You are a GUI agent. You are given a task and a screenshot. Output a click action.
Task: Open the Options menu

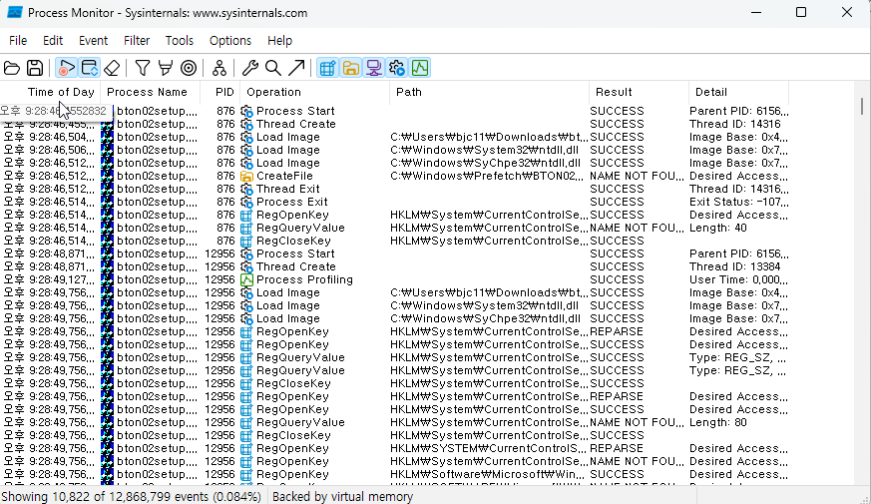(229, 41)
